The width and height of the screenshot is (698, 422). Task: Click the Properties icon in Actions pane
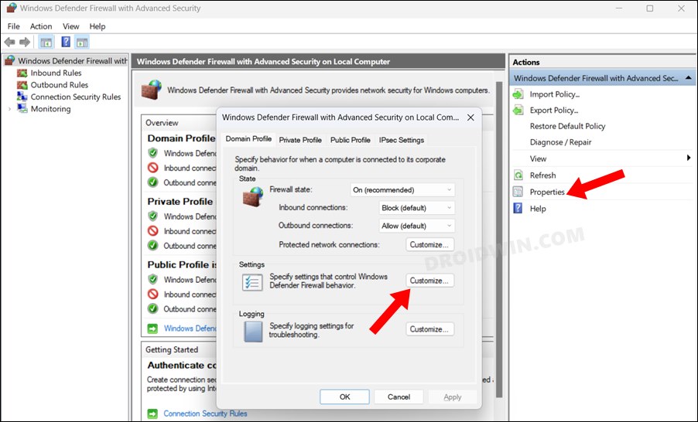(518, 192)
